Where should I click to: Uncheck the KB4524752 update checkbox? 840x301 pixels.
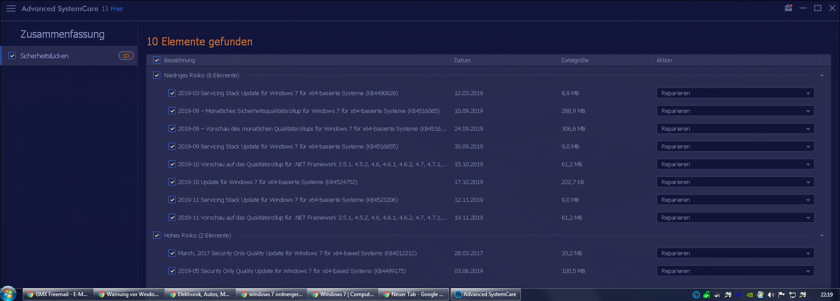pos(172,182)
